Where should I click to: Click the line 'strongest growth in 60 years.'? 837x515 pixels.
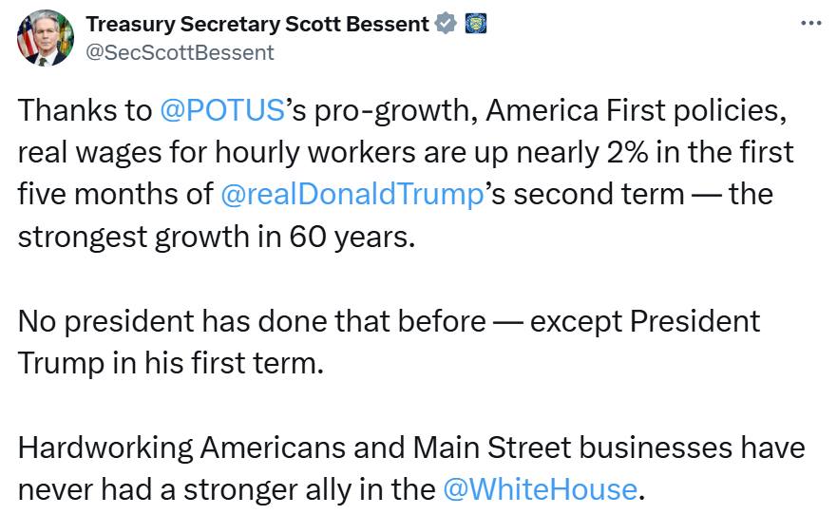click(217, 237)
